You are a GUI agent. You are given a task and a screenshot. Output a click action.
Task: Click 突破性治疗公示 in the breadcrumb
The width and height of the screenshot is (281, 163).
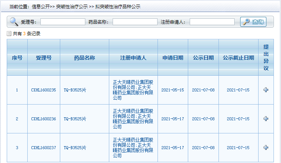pos(72,7)
